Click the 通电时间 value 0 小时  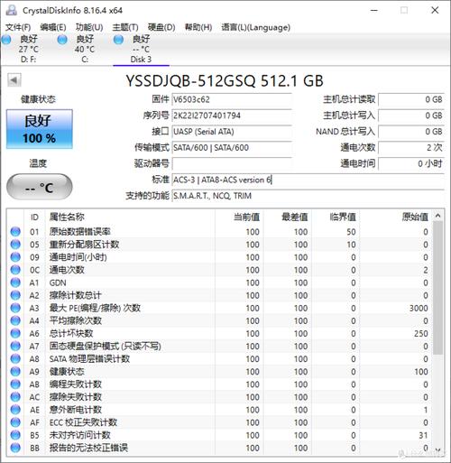pos(411,163)
